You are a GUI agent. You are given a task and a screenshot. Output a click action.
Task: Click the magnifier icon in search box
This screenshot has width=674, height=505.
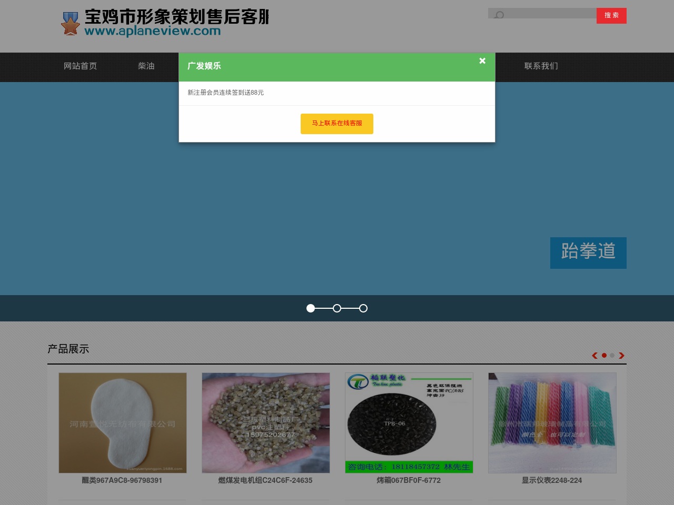(x=500, y=15)
